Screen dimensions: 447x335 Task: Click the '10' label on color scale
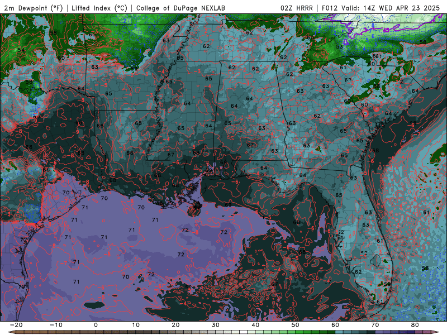[x=136, y=325]
